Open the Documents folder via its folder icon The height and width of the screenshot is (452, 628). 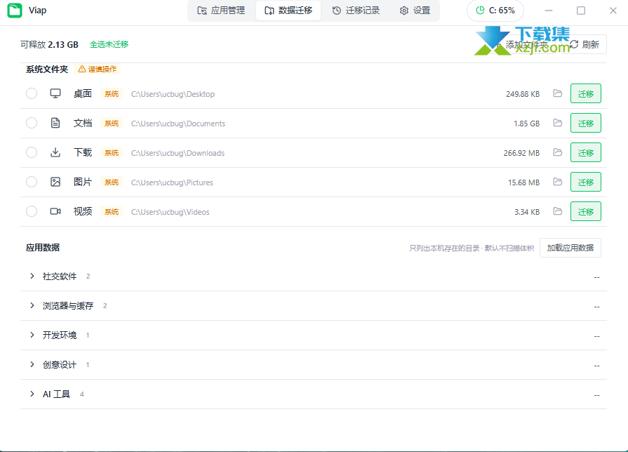[x=558, y=123]
